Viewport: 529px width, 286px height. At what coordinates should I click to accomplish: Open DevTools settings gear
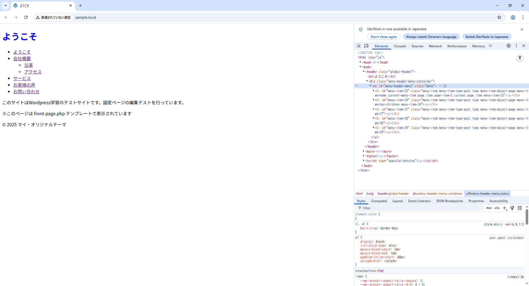[x=509, y=46]
